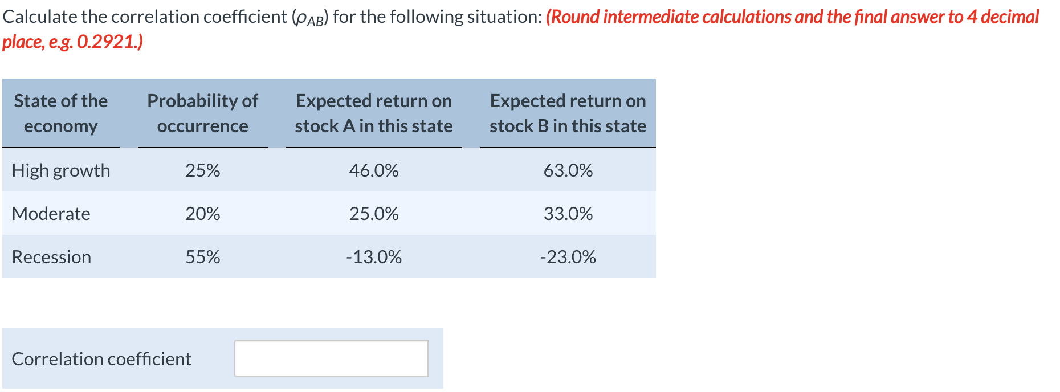Click the 46.0% stock A return
The height and width of the screenshot is (392, 1060).
pos(374,170)
